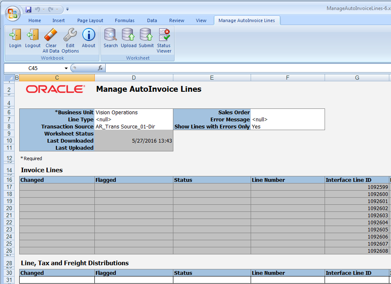Click the Insert Function fx button

pos(100,68)
